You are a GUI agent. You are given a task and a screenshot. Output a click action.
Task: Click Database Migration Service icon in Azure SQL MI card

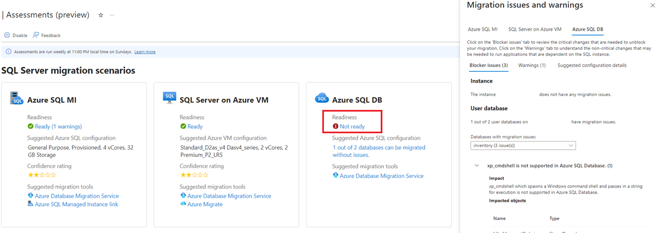tap(30, 196)
